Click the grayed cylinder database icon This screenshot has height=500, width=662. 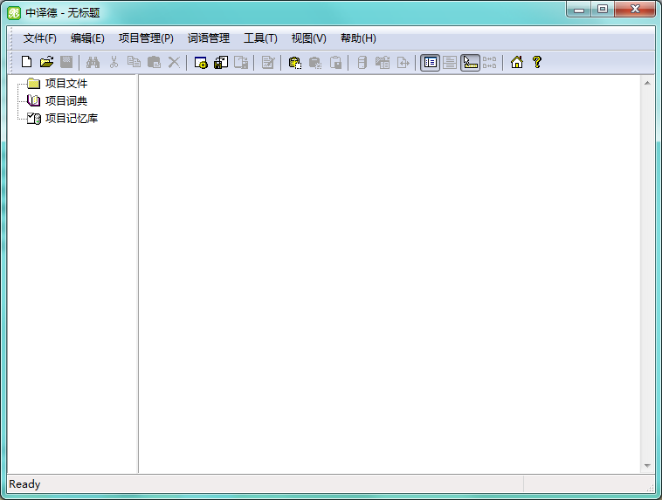click(362, 63)
